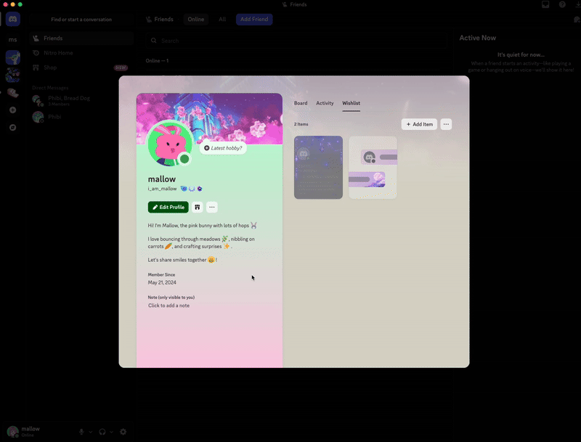
Task: Open the headphones output device chevron
Action: [x=110, y=431]
